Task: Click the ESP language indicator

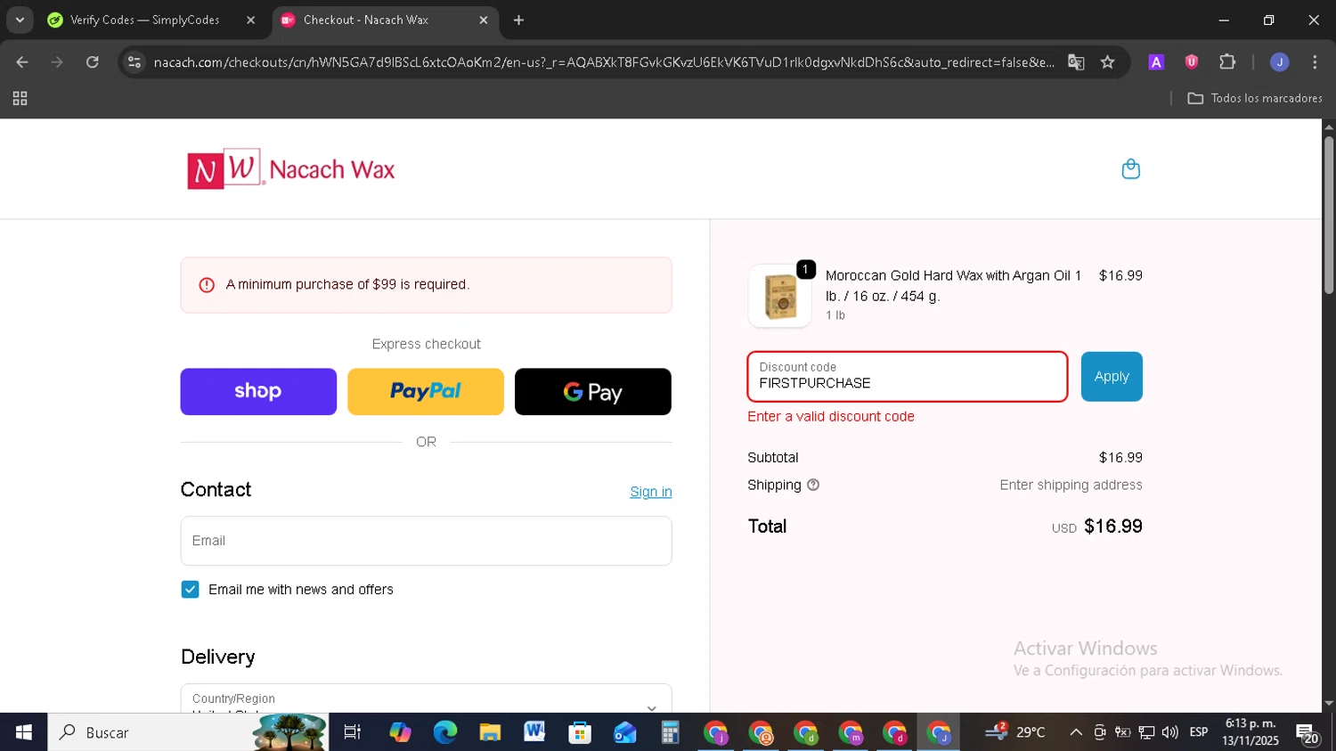Action: click(x=1199, y=732)
